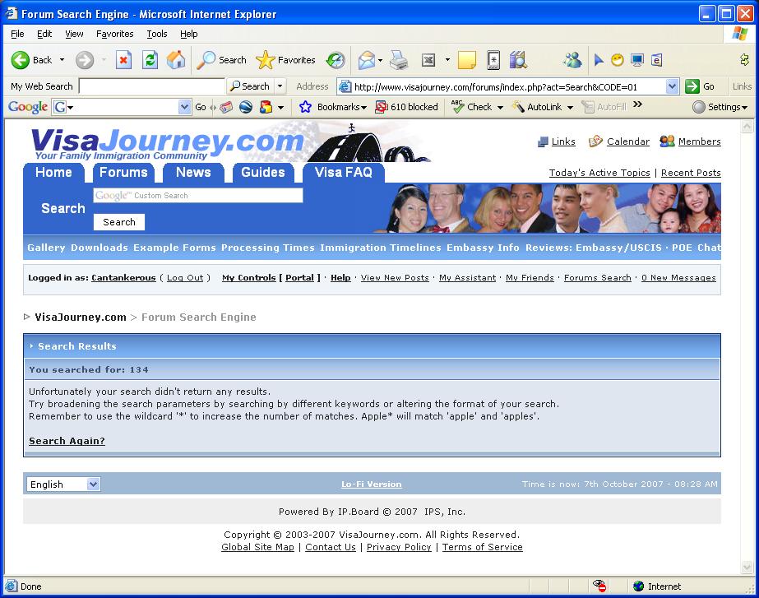
Task: Click the 0 New Messages link
Action: [x=678, y=278]
